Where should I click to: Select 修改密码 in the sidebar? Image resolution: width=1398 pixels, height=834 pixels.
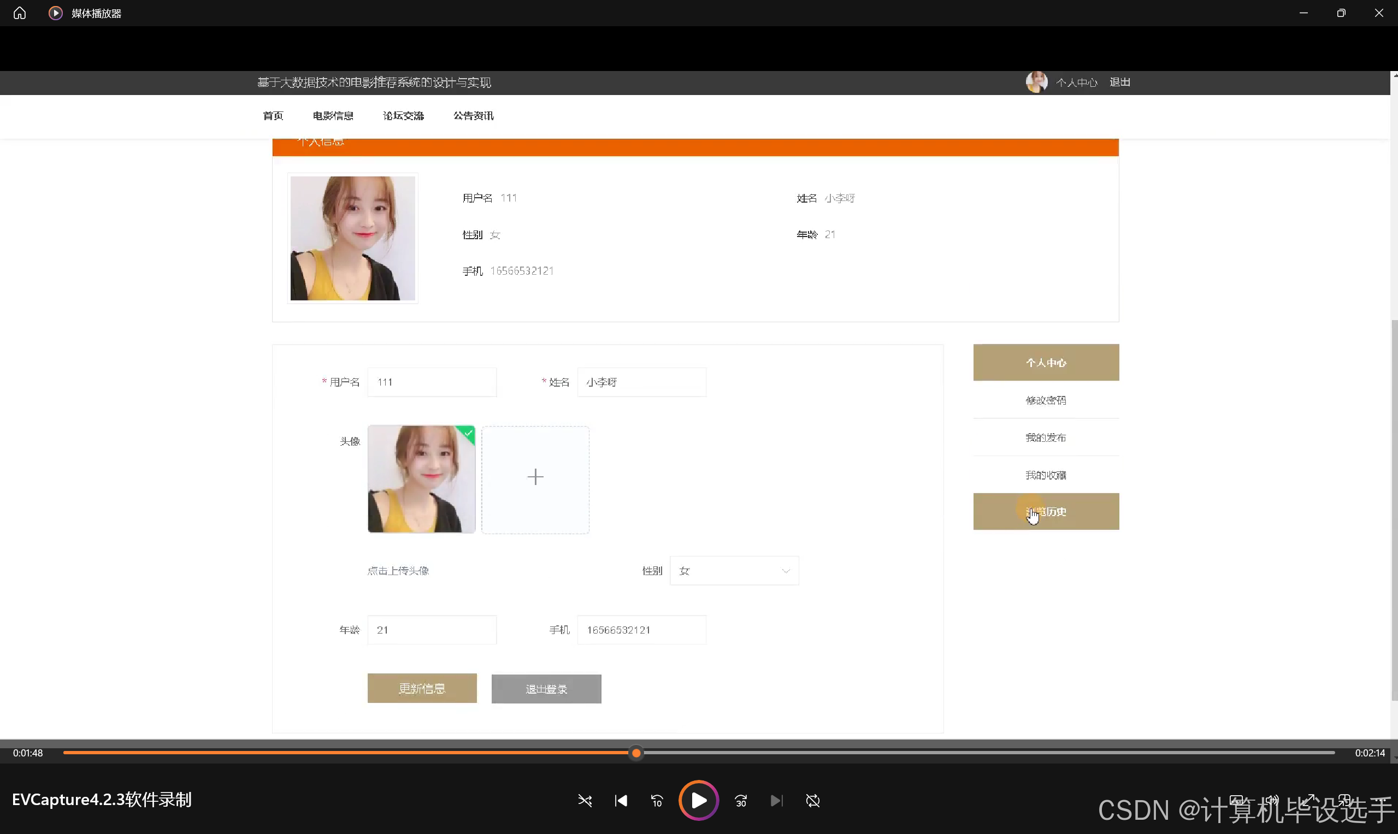tap(1046, 400)
